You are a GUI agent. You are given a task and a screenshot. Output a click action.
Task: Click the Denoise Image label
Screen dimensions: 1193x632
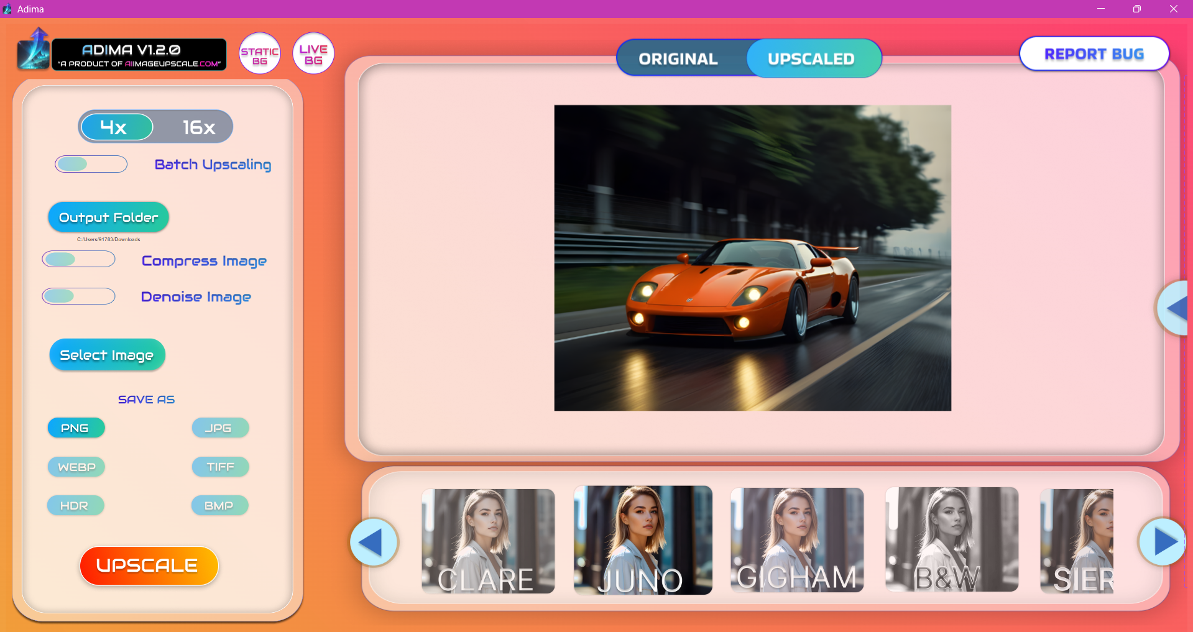tap(196, 297)
